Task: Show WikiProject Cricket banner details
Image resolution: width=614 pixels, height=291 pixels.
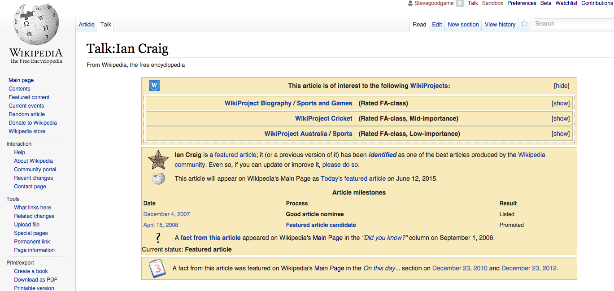Action: [561, 118]
